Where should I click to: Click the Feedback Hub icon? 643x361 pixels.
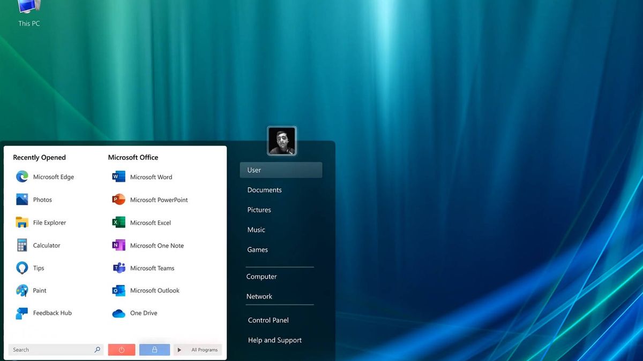22,313
